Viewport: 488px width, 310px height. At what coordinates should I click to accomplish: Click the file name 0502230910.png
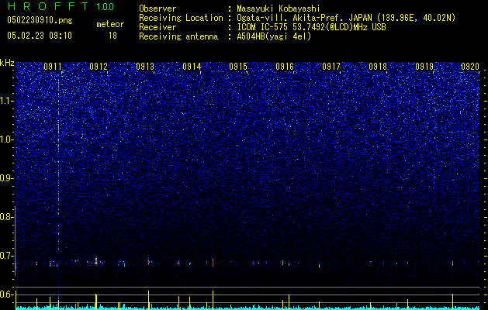[40, 20]
